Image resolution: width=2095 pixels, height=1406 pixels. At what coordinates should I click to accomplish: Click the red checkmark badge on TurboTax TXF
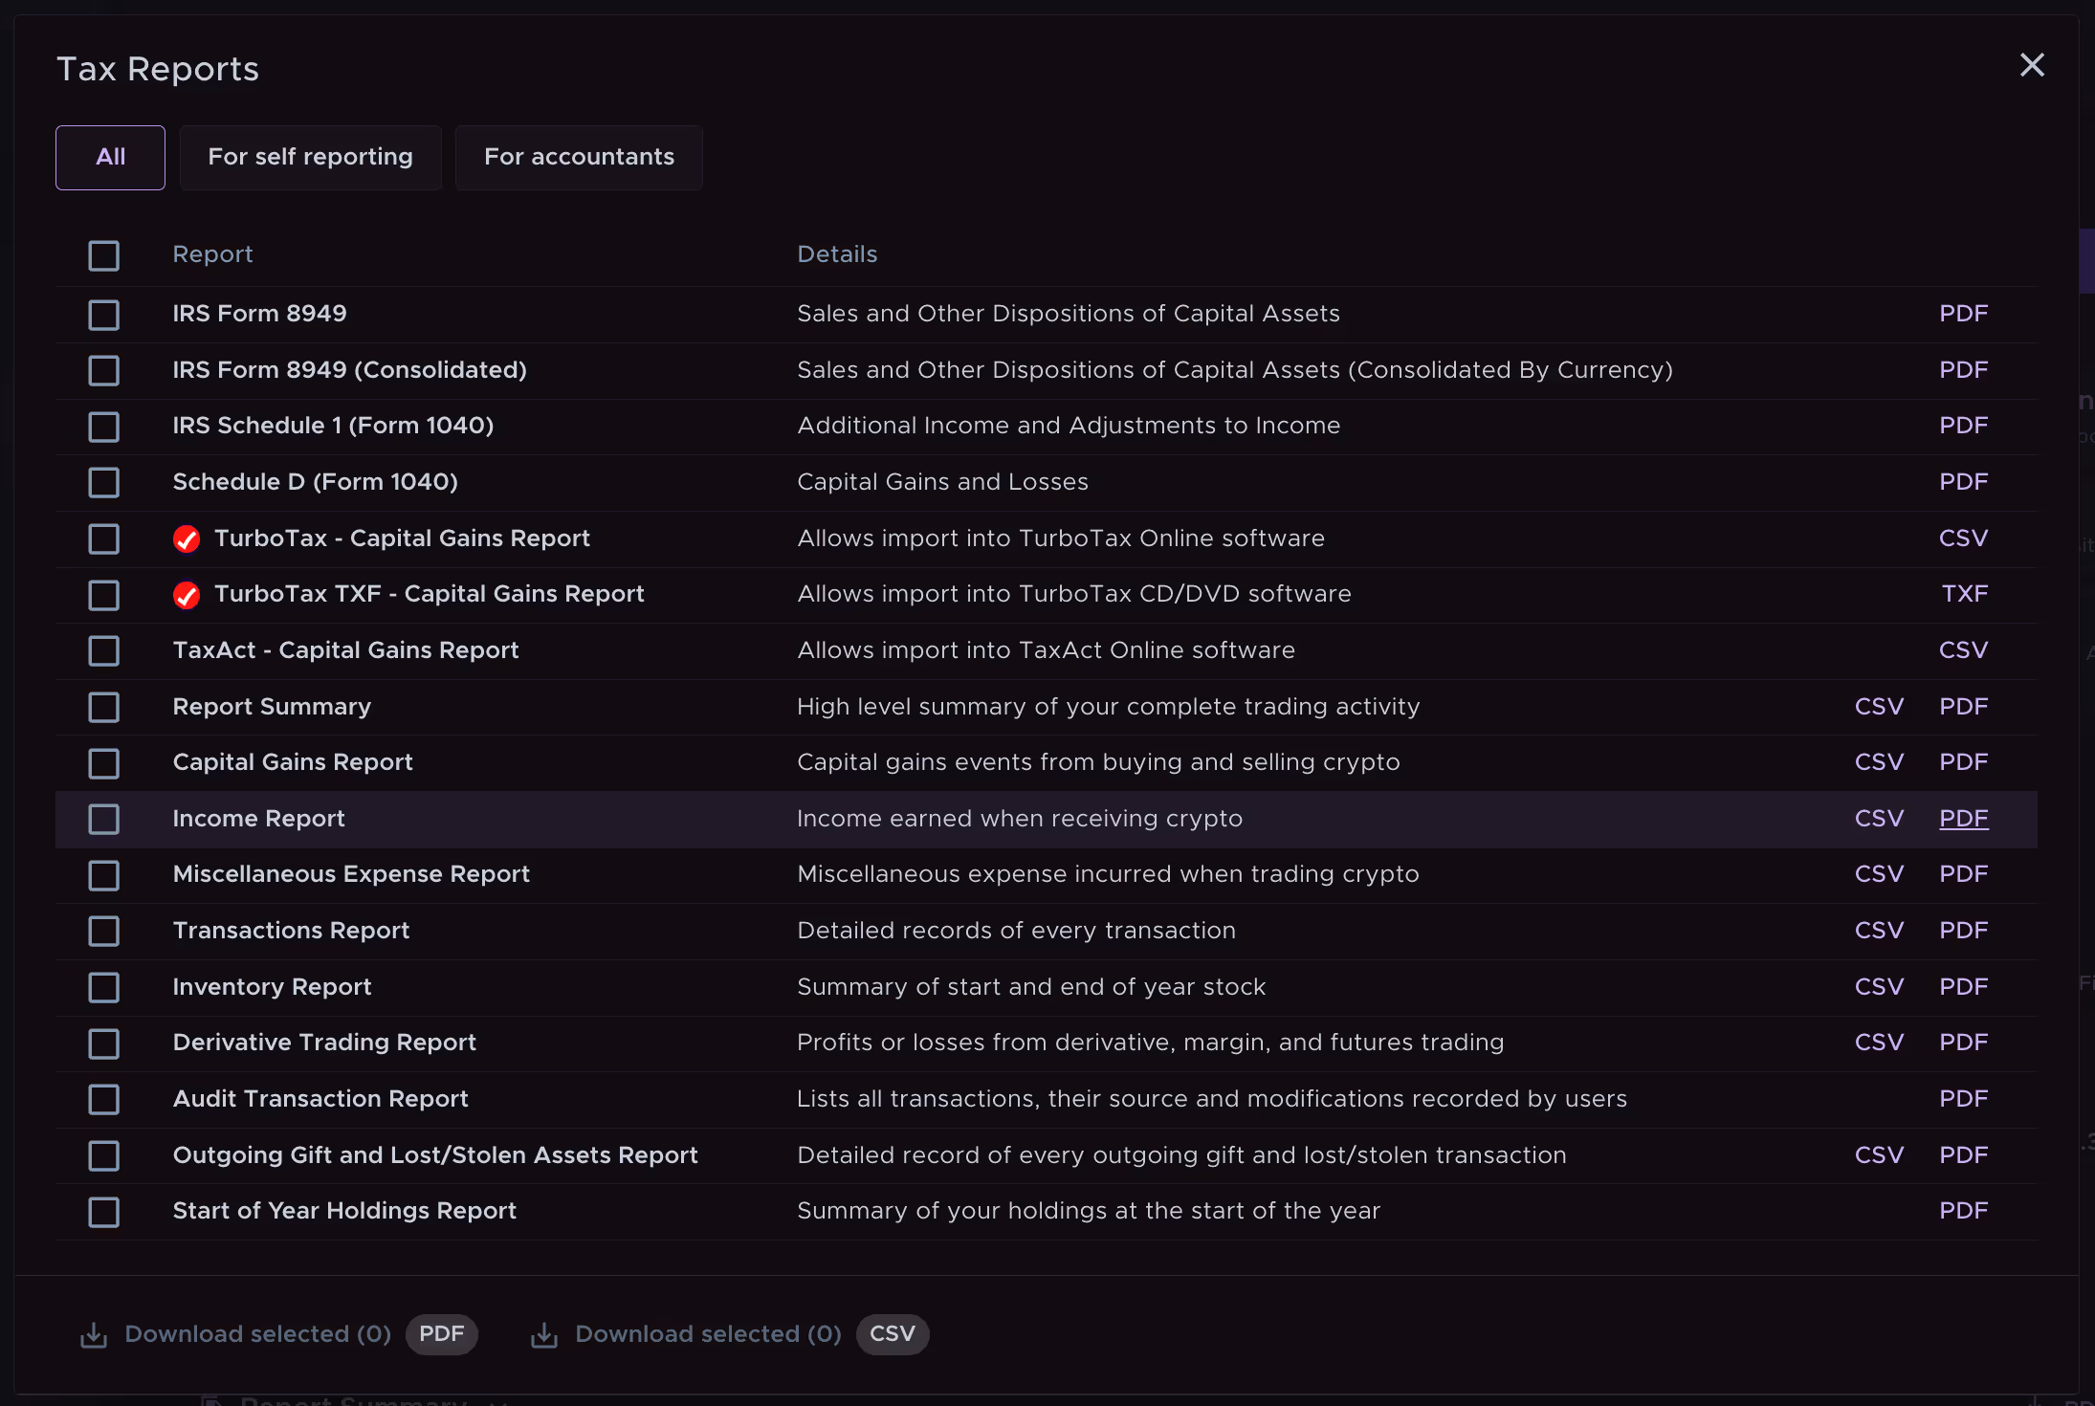pos(187,595)
